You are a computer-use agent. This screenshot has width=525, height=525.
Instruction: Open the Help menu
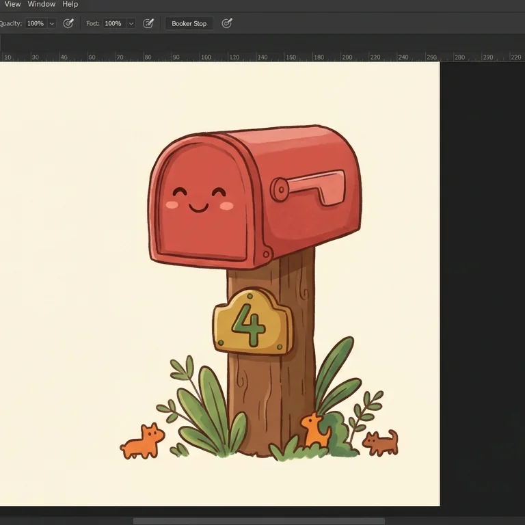pos(70,4)
